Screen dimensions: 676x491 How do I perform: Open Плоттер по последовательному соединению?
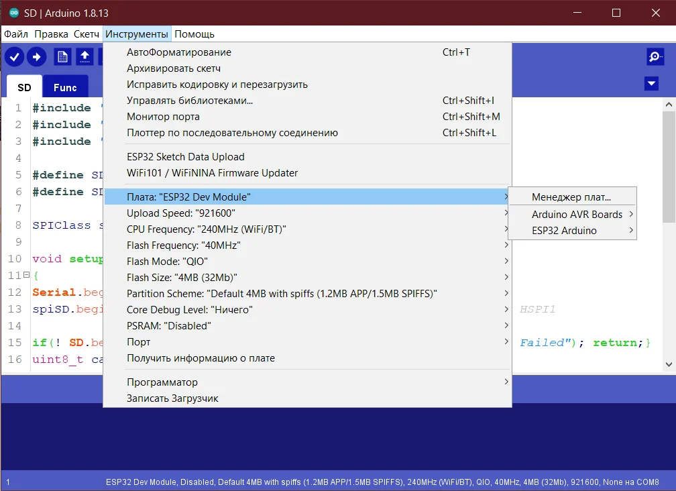(x=308, y=133)
